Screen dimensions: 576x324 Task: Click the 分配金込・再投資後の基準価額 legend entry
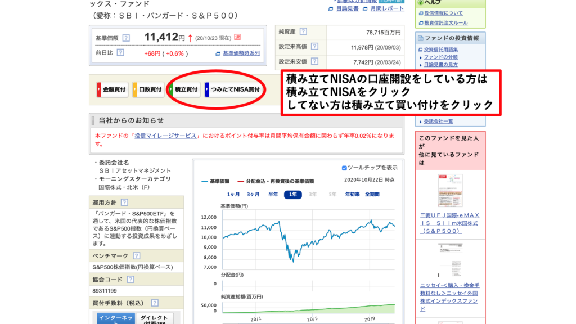click(x=276, y=181)
